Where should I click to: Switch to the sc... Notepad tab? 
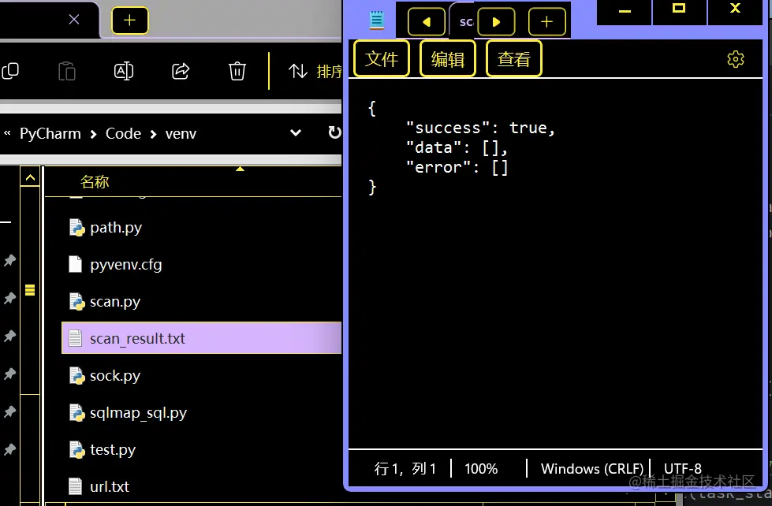[464, 21]
